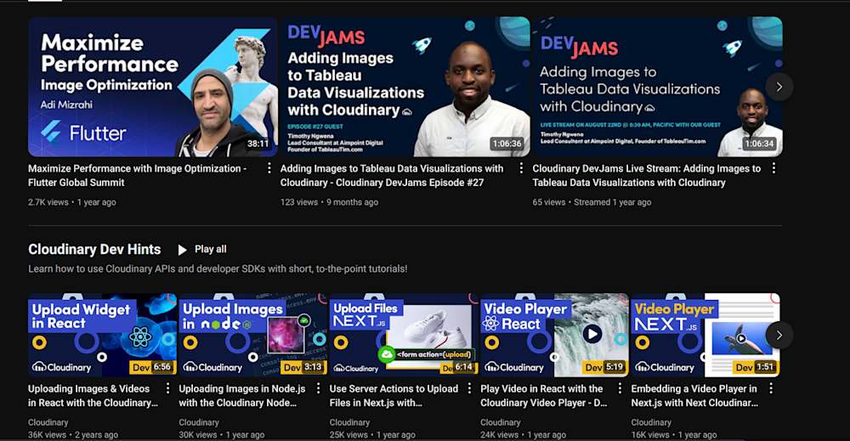Click the '2.7K views • 1 year ago' text
The image size is (850, 441).
[72, 202]
